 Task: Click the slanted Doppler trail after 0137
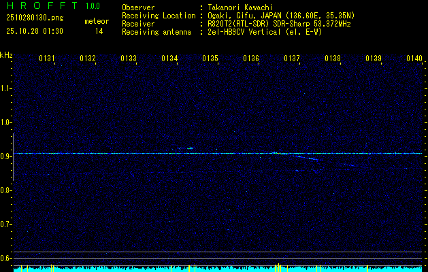(x=306, y=157)
